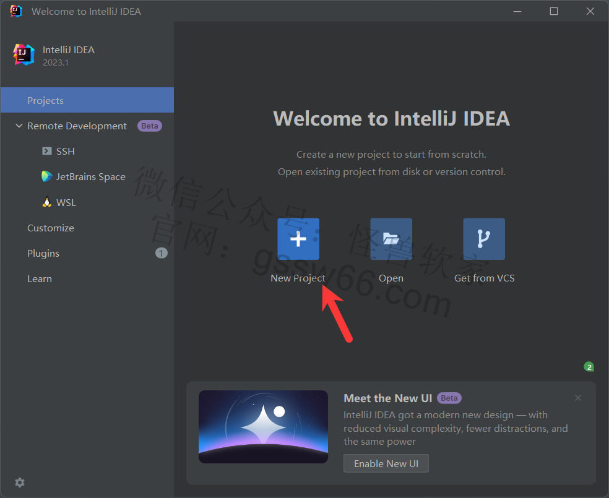Open the Learn section
Image resolution: width=609 pixels, height=498 pixels.
pos(40,278)
